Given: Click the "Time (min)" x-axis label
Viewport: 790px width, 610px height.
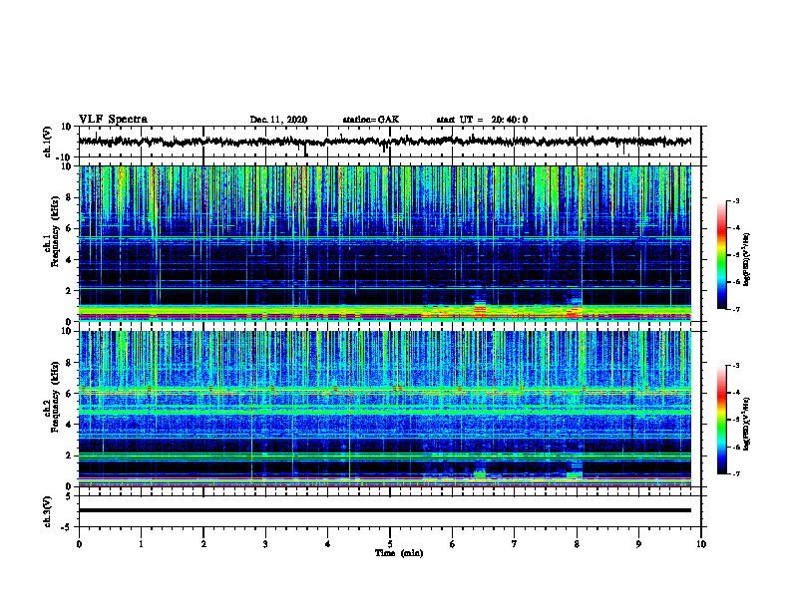Looking at the screenshot, I should pyautogui.click(x=399, y=553).
